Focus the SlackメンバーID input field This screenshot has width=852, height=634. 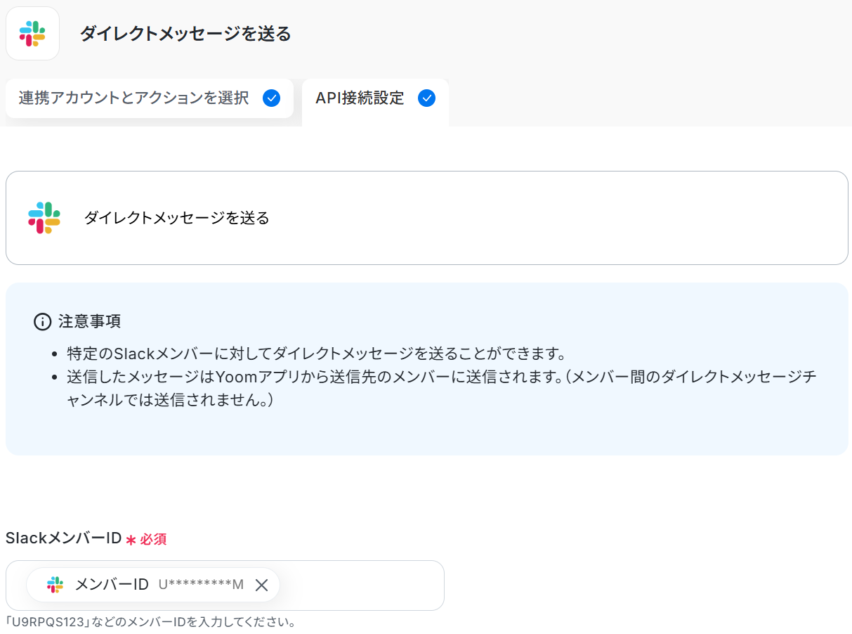358,585
